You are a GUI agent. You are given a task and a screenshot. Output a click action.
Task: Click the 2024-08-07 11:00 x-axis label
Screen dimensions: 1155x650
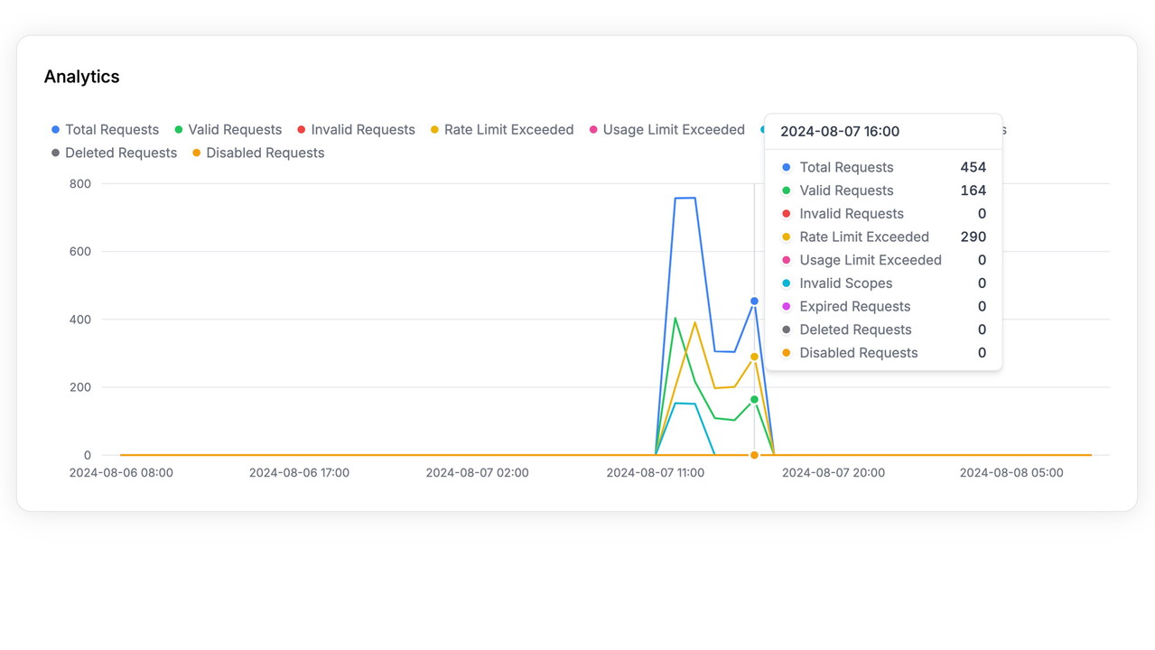[x=655, y=473]
